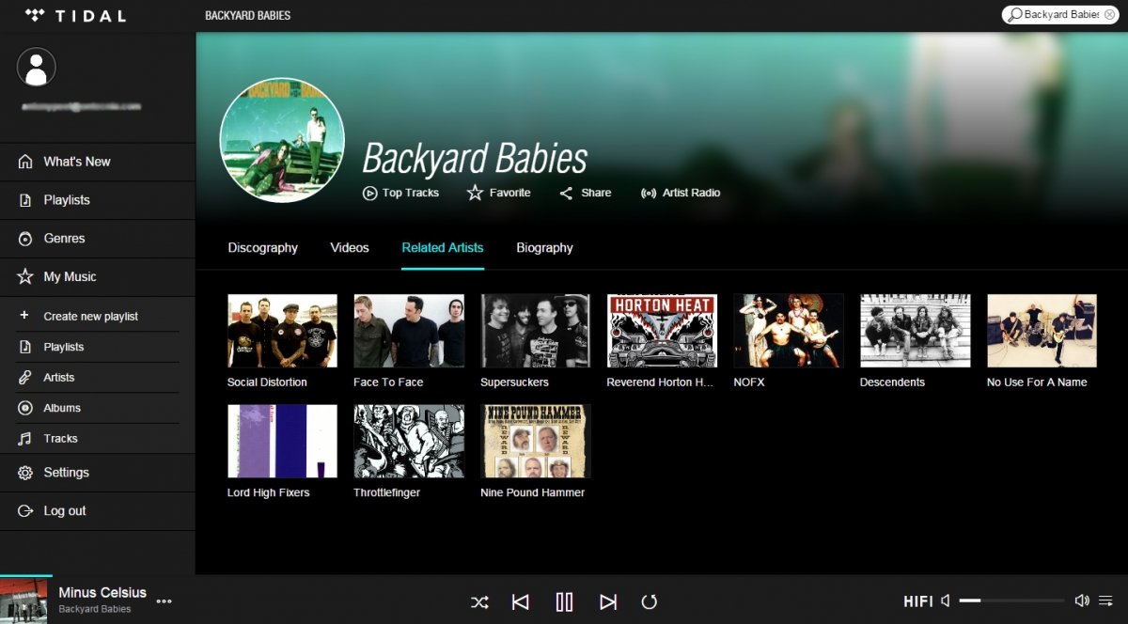Click the main Playlists document icon
The image size is (1128, 624).
pos(25,200)
